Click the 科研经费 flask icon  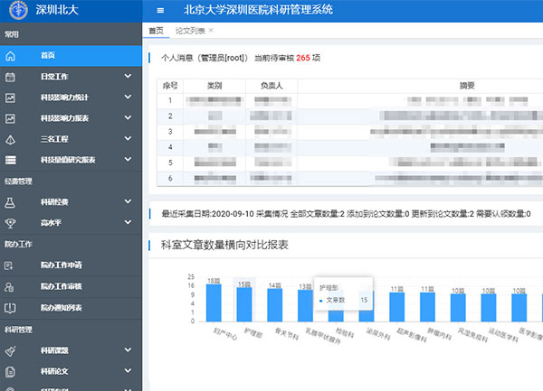point(10,202)
